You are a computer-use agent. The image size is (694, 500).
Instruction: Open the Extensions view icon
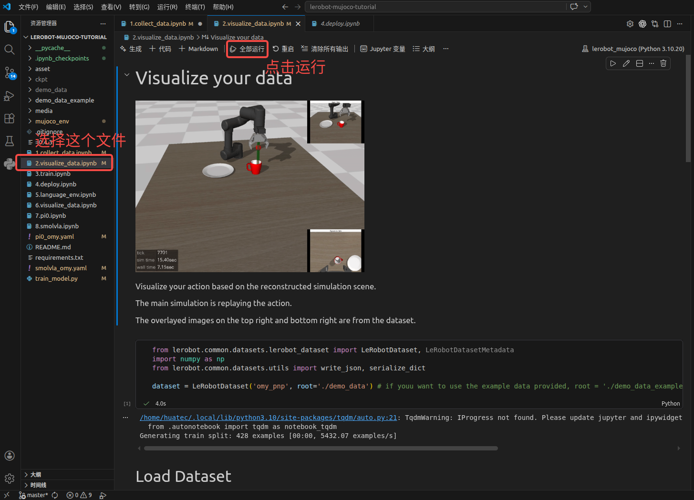click(10, 118)
